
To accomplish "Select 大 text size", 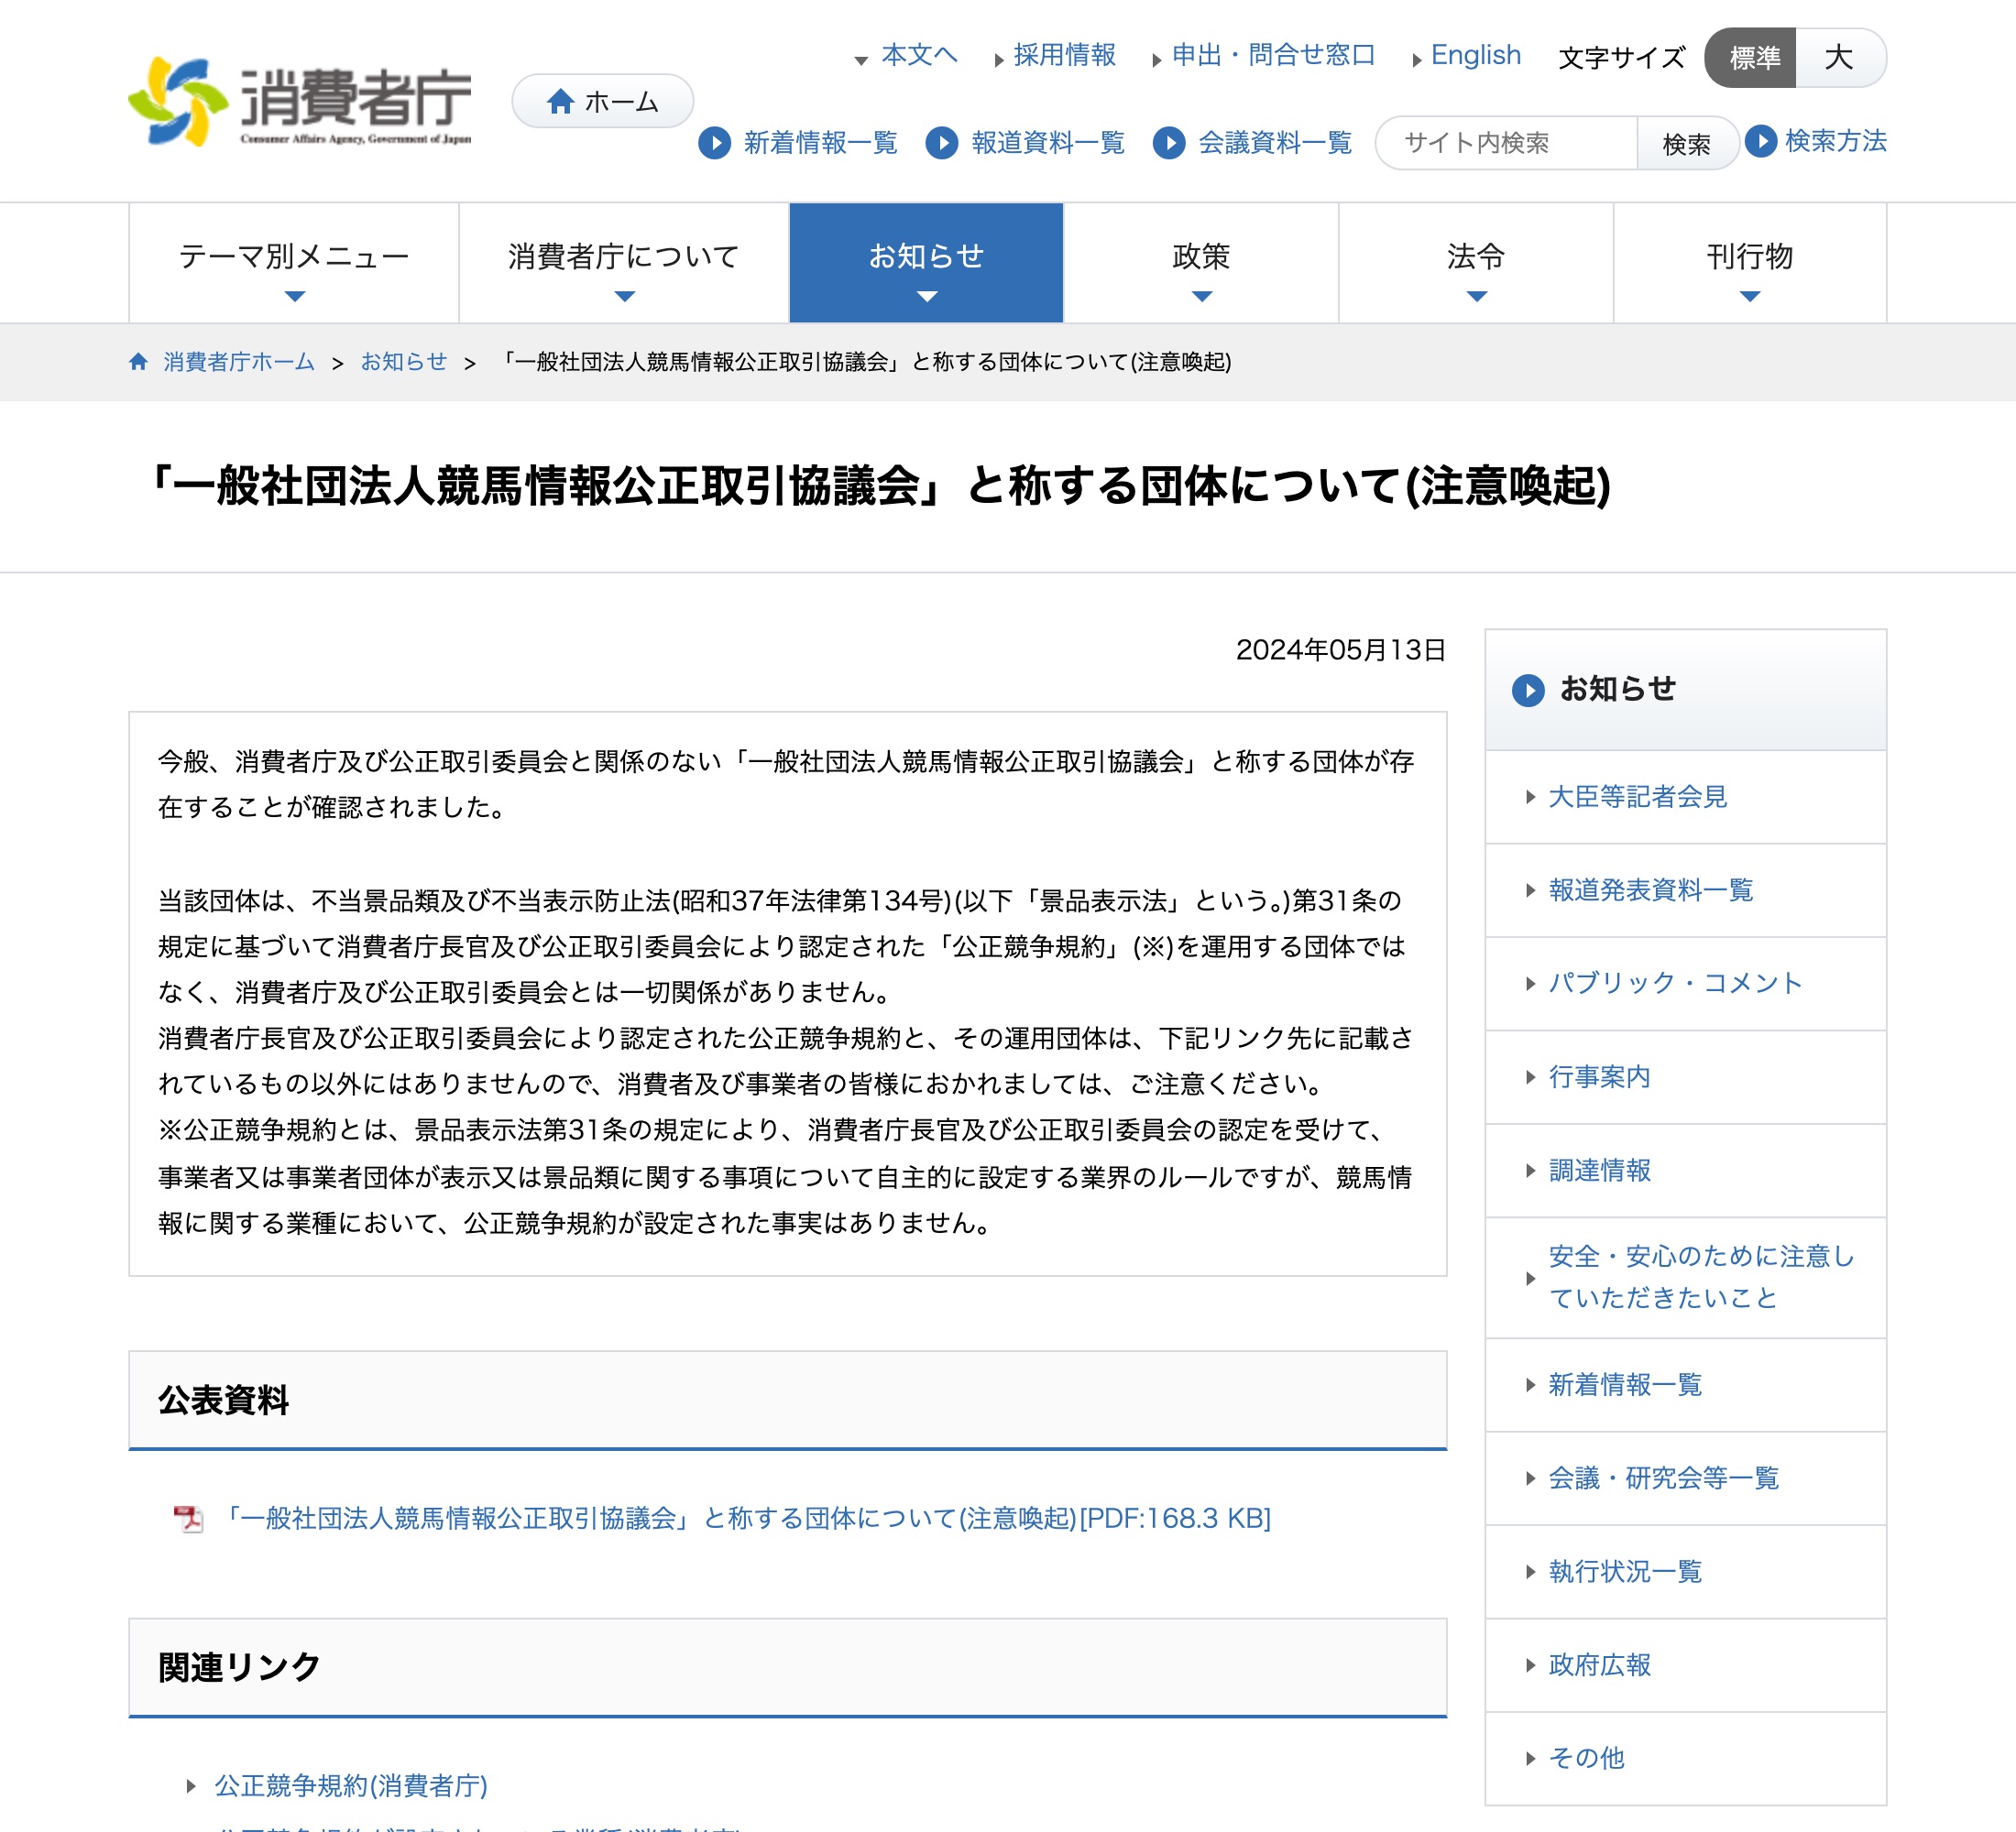I will tap(1840, 58).
